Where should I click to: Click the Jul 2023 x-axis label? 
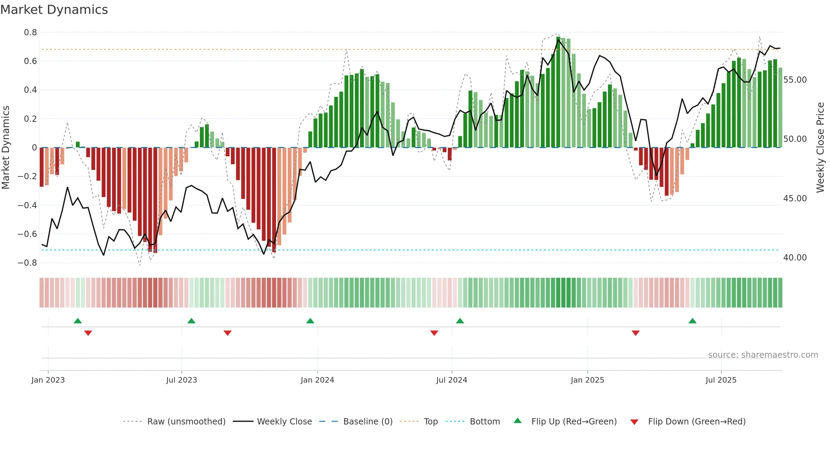(x=182, y=380)
